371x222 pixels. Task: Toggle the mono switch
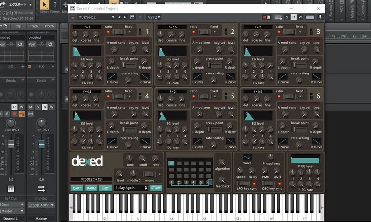click(x=149, y=174)
